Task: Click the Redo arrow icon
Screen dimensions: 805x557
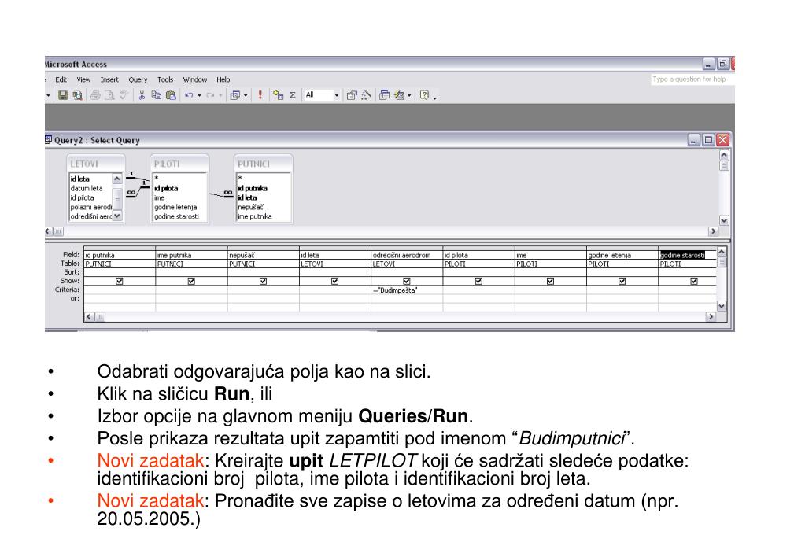Action: [x=210, y=95]
